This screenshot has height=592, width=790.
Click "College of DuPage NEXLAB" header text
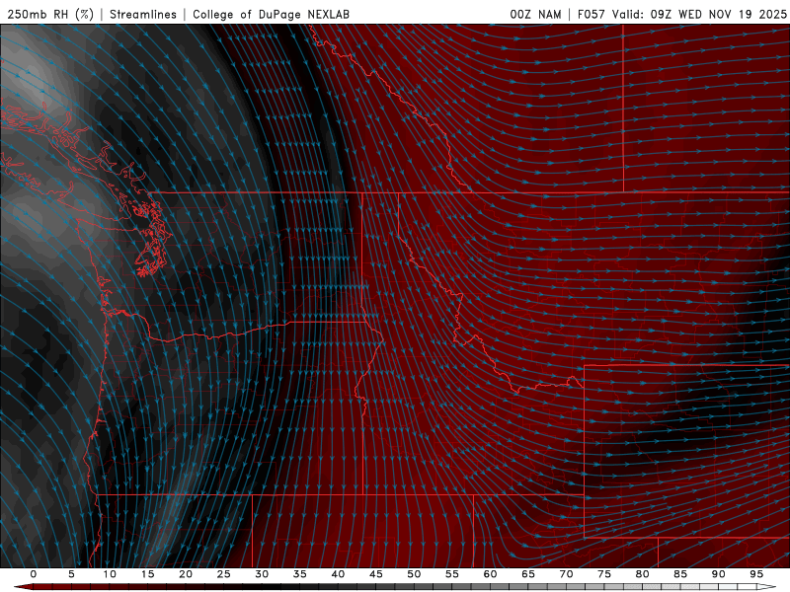[271, 14]
